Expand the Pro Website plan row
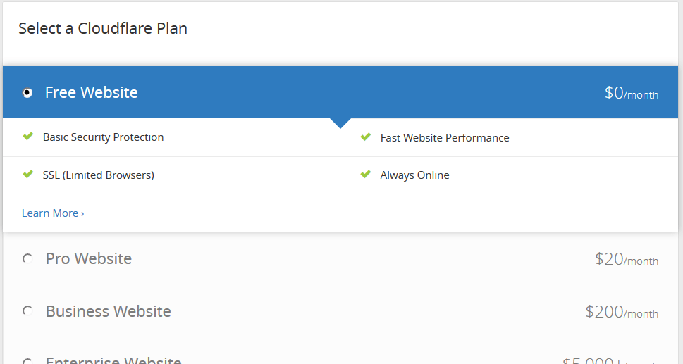This screenshot has width=683, height=364. point(340,258)
